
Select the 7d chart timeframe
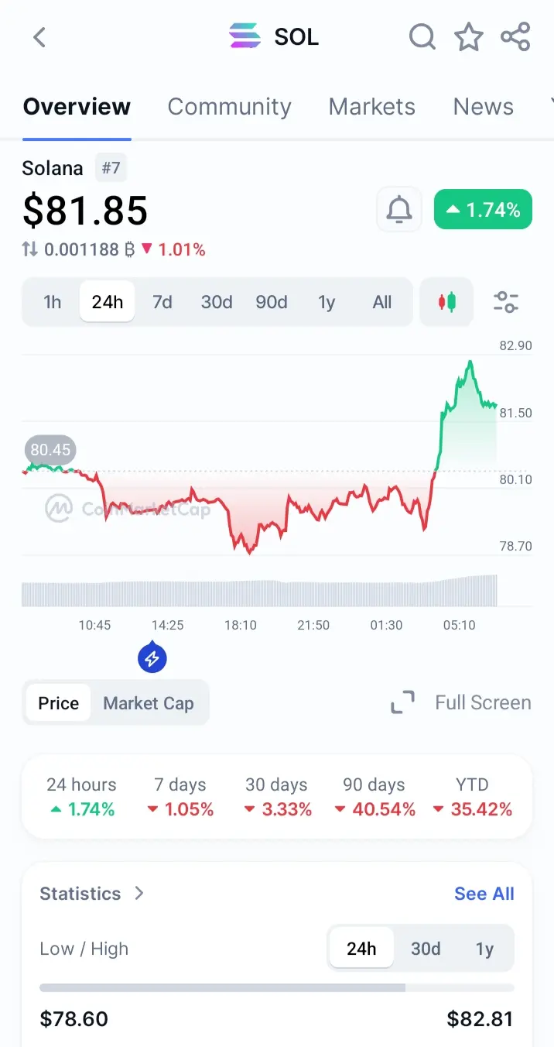[162, 302]
